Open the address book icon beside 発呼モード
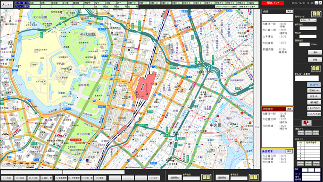Screen dimensions: 323x182 point(316,14)
